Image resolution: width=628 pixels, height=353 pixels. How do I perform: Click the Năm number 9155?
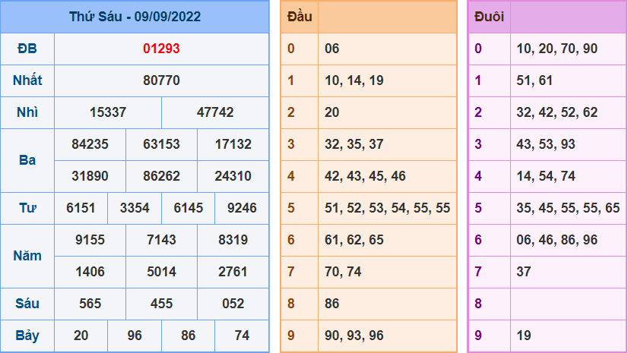pyautogui.click(x=90, y=240)
